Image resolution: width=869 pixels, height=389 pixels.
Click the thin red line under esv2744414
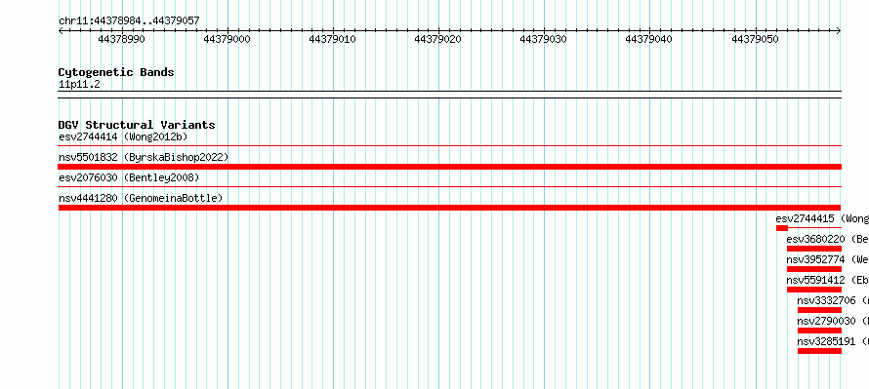[x=450, y=145]
